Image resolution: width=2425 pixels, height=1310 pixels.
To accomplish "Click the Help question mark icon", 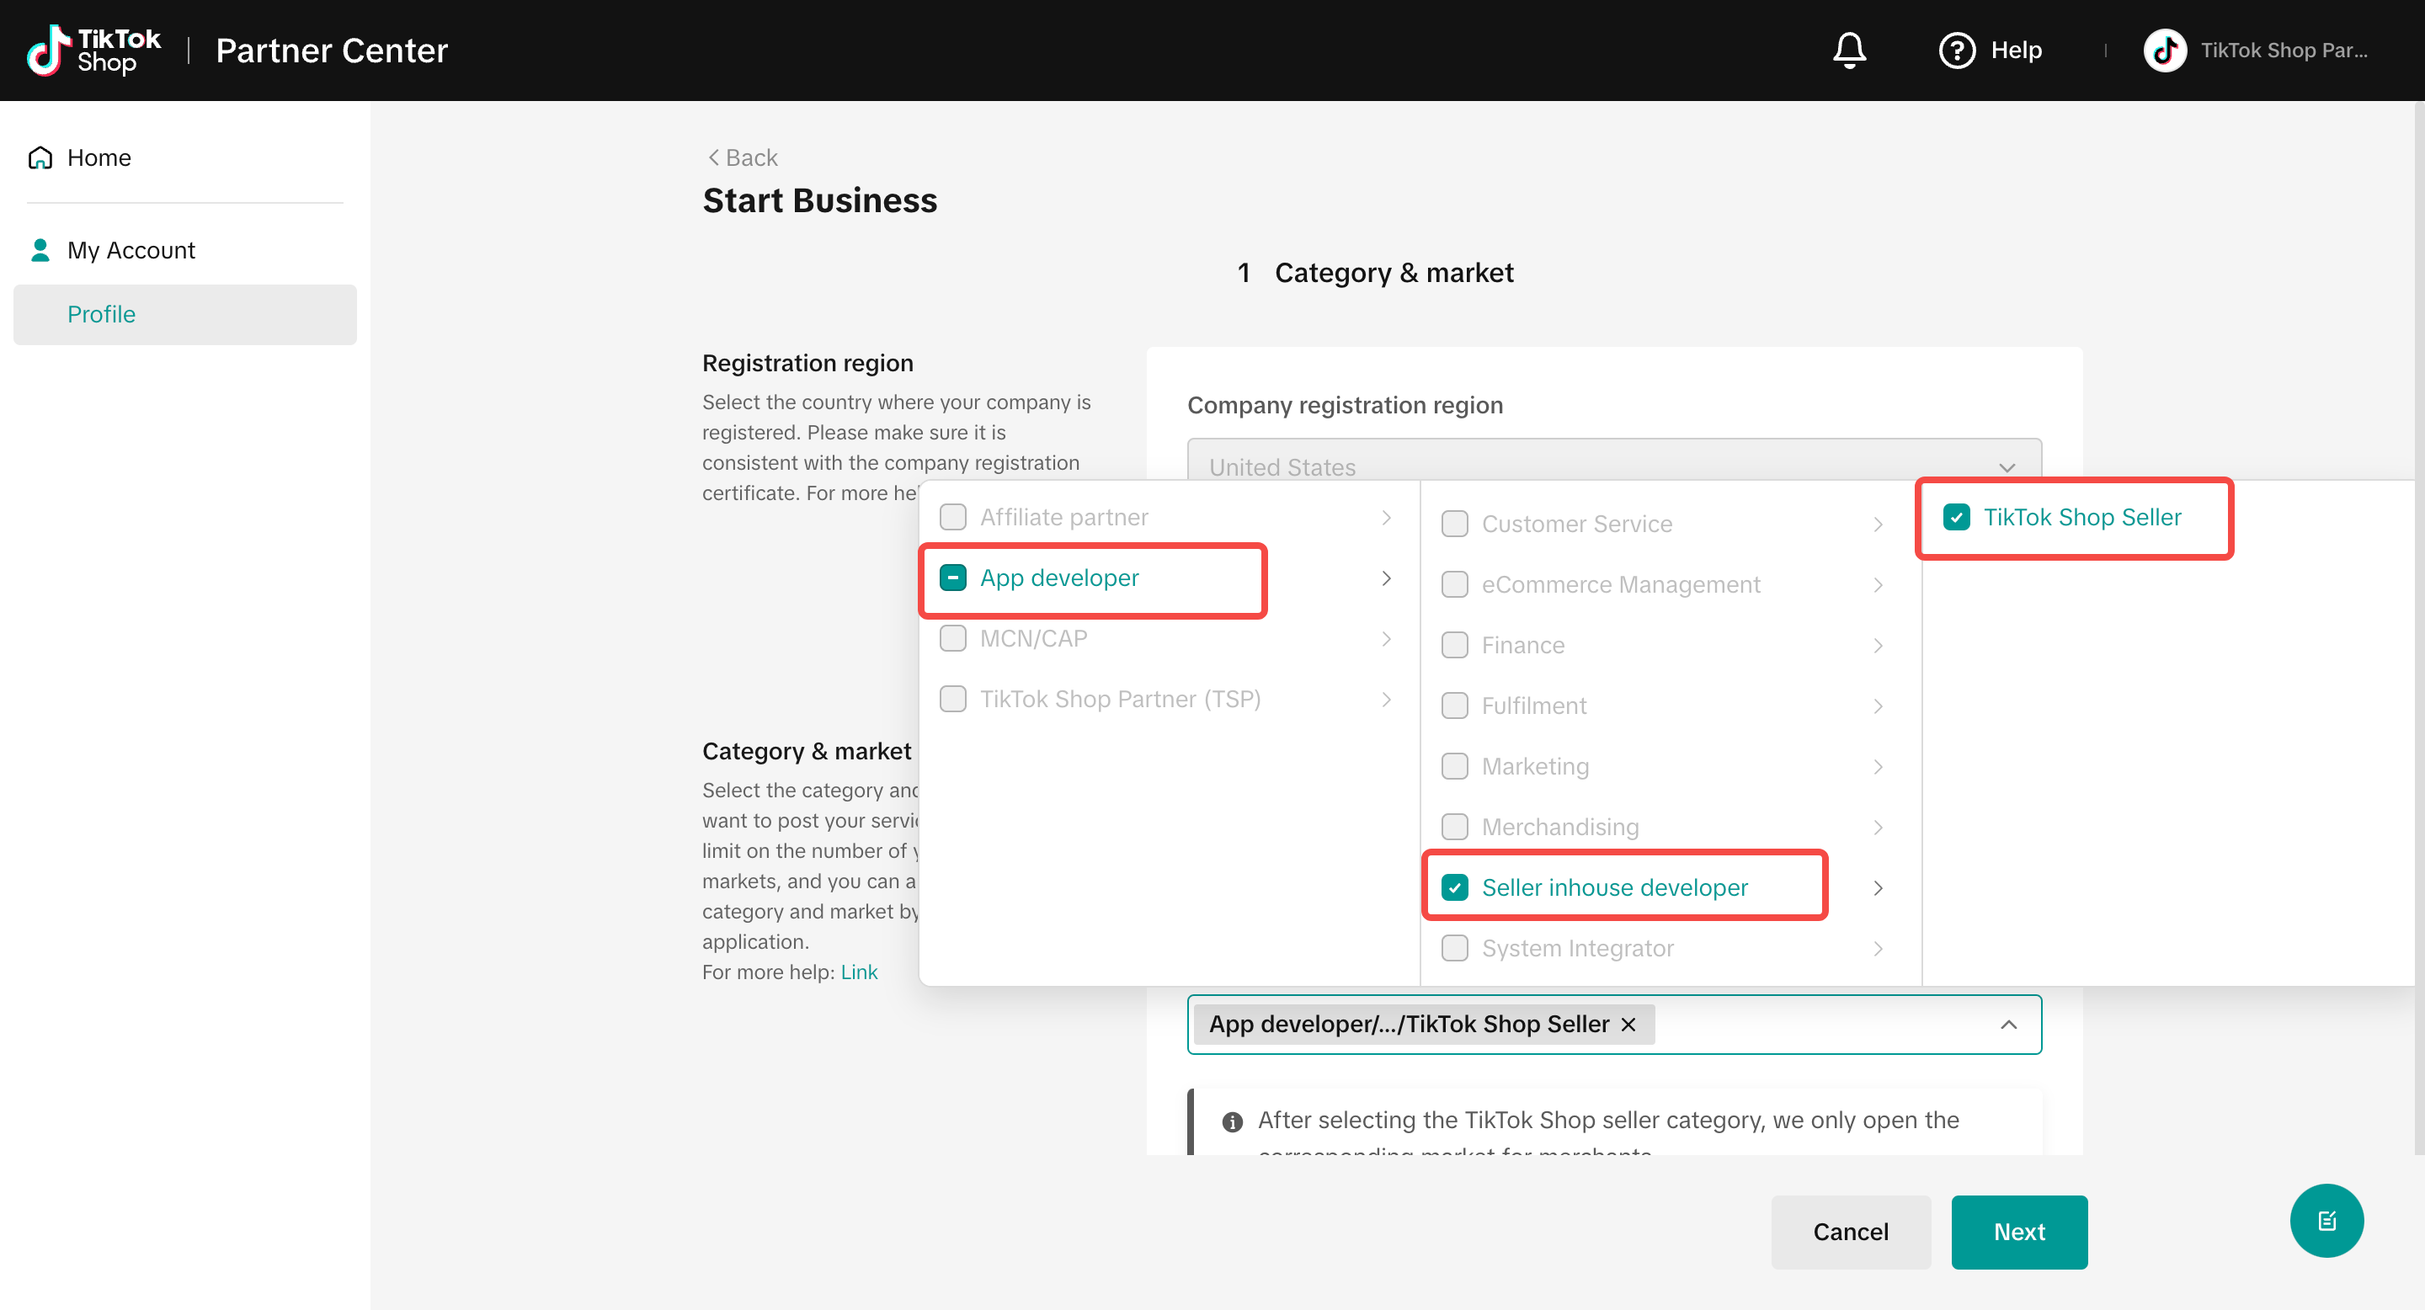I will pos(1956,50).
